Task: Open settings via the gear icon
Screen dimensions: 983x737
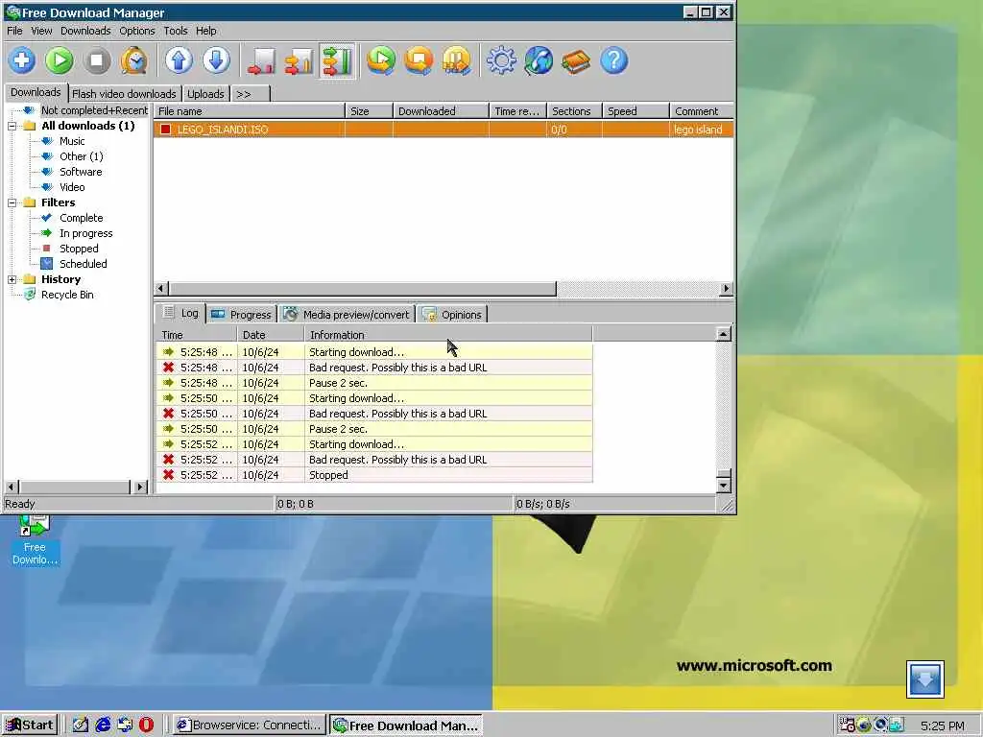Action: pos(501,60)
